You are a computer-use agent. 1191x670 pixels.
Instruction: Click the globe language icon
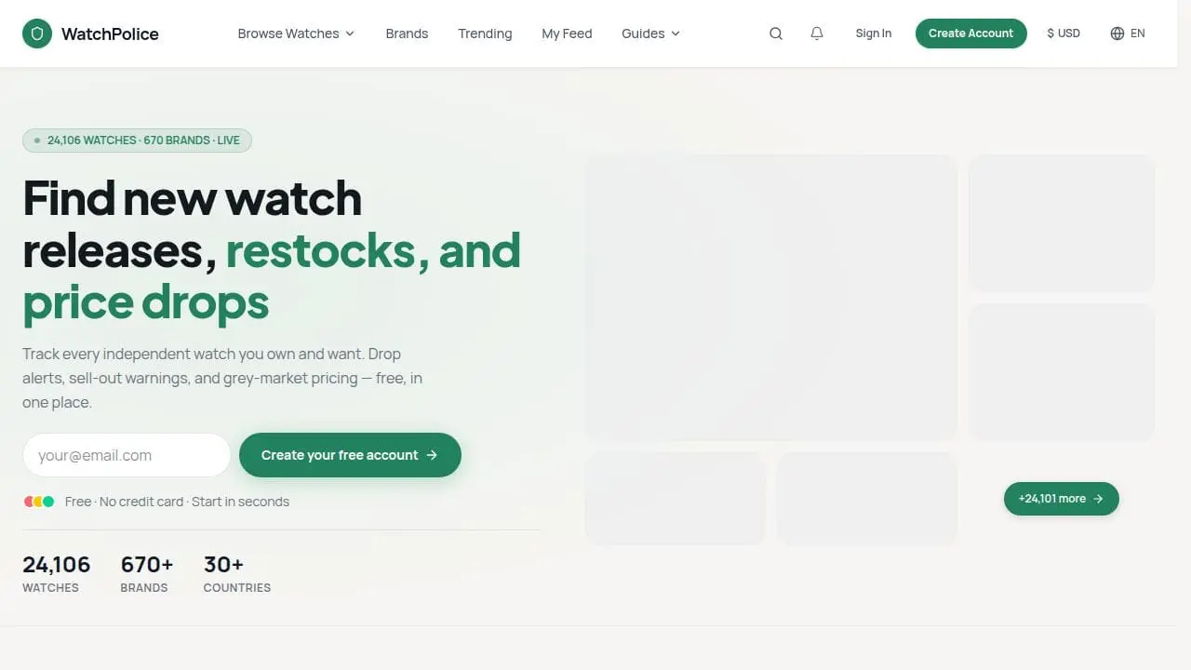coord(1117,33)
